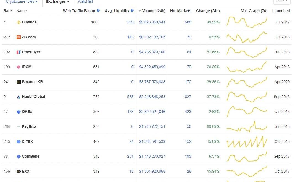Open PayBito exchange page link
Image resolution: width=295 pixels, height=182 pixels.
pos(29,127)
